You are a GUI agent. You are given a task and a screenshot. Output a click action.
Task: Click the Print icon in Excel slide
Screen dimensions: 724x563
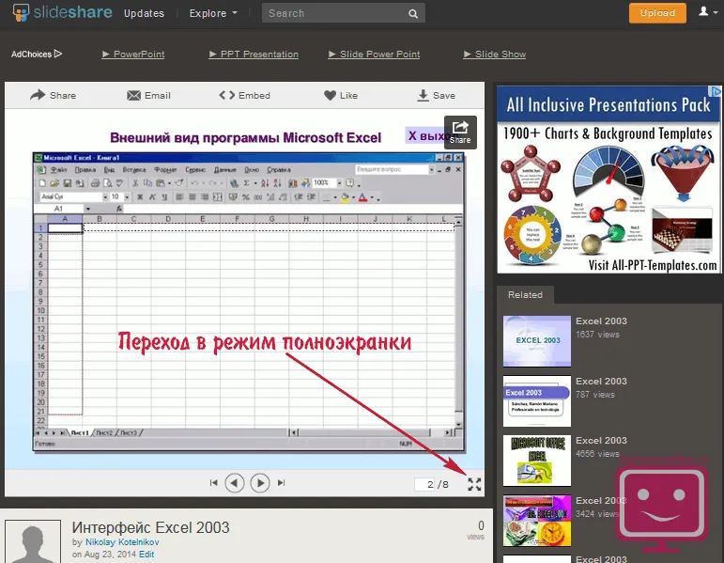pyautogui.click(x=95, y=183)
